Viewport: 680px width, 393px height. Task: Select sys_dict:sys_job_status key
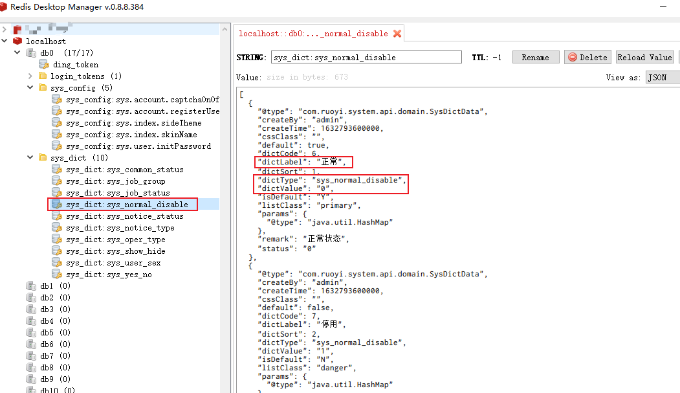(118, 192)
